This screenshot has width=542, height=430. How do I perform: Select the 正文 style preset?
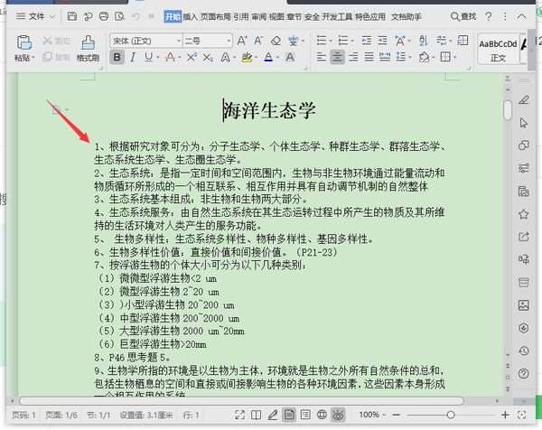[498, 50]
